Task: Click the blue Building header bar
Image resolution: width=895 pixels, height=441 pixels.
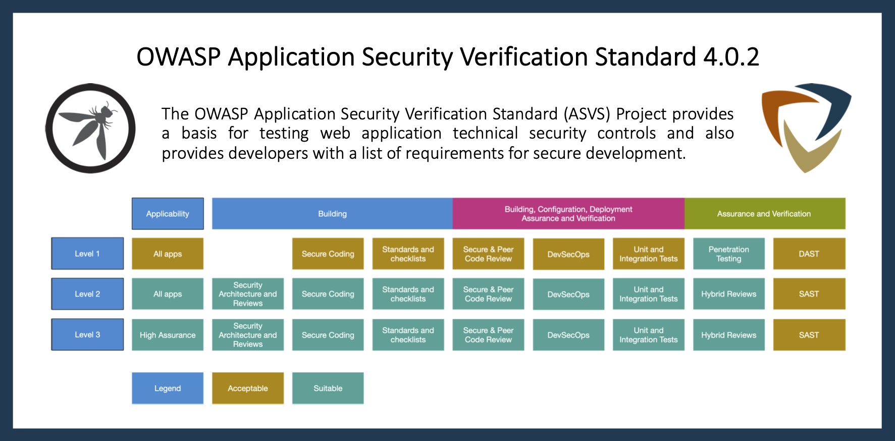Action: click(x=332, y=214)
